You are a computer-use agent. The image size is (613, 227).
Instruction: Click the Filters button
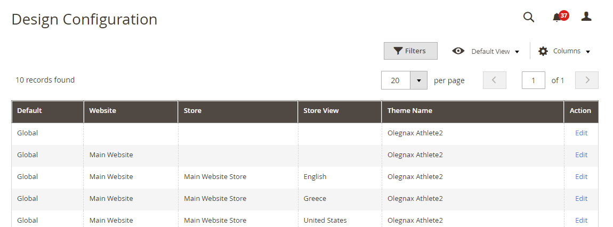point(410,51)
